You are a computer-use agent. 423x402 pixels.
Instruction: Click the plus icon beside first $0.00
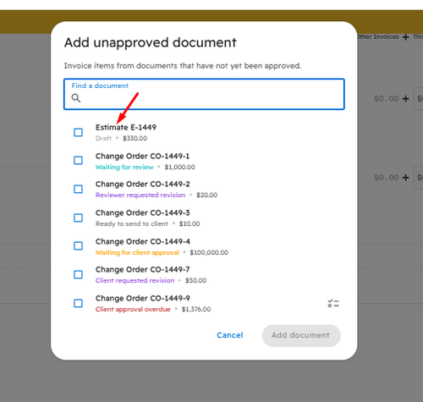pyautogui.click(x=405, y=99)
